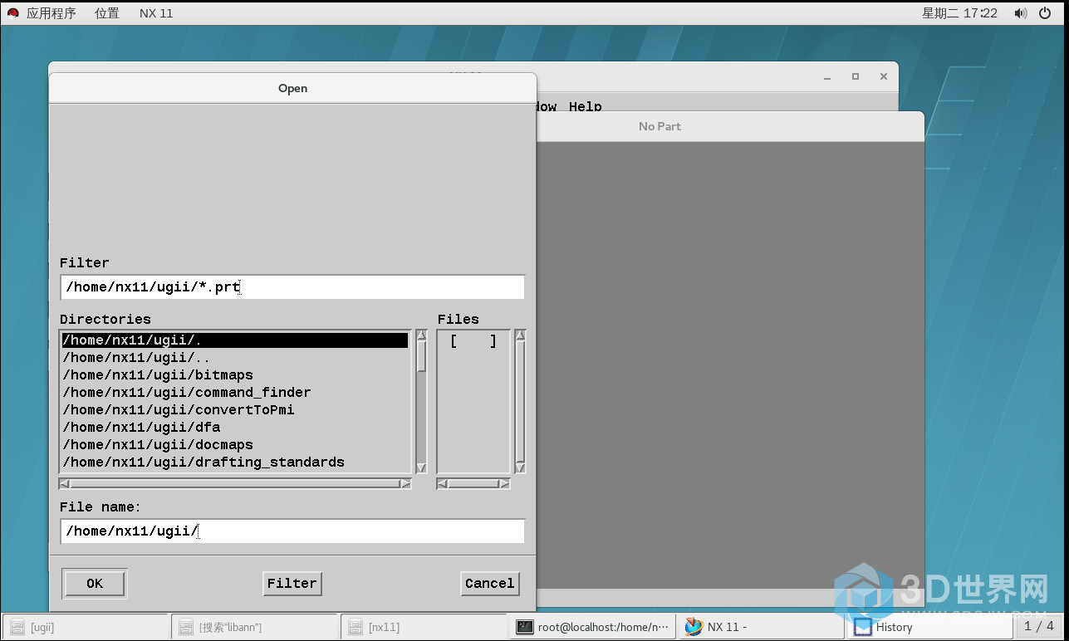The image size is (1069, 641).
Task: Click the terminal icon in taskbar
Action: 524,627
